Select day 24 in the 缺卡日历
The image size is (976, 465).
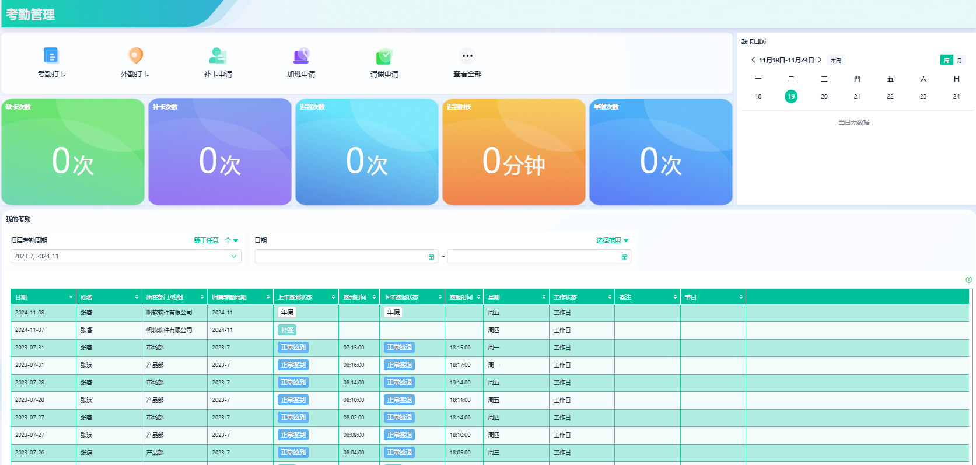tap(956, 96)
